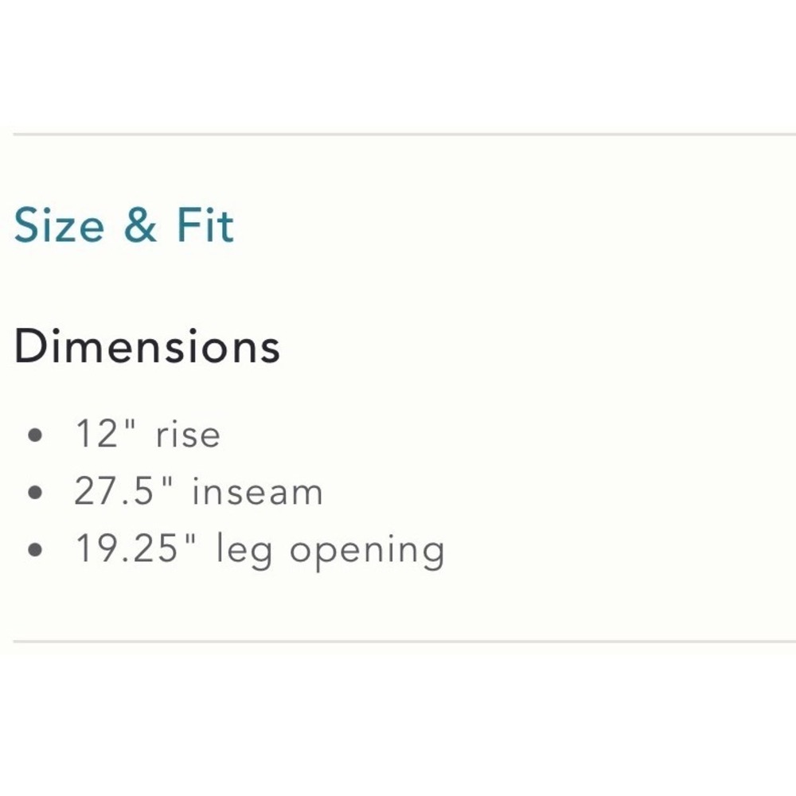Click the 12" rise list item
796x796 pixels.
pos(148,435)
